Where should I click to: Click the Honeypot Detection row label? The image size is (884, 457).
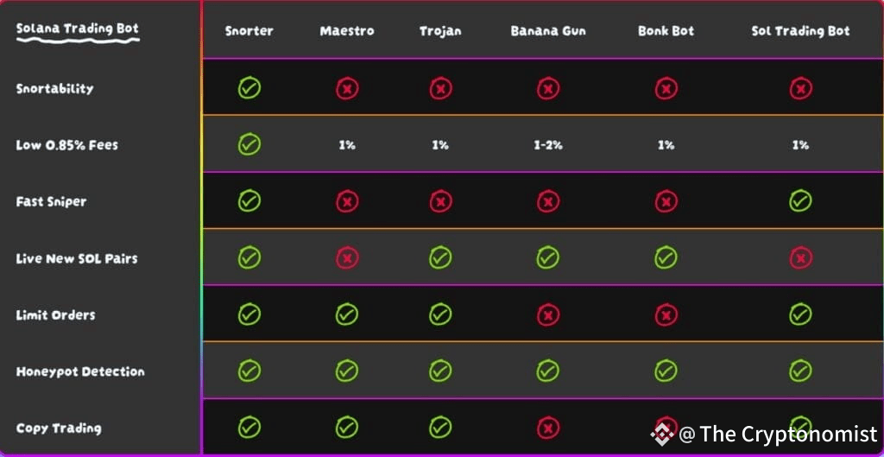click(80, 371)
